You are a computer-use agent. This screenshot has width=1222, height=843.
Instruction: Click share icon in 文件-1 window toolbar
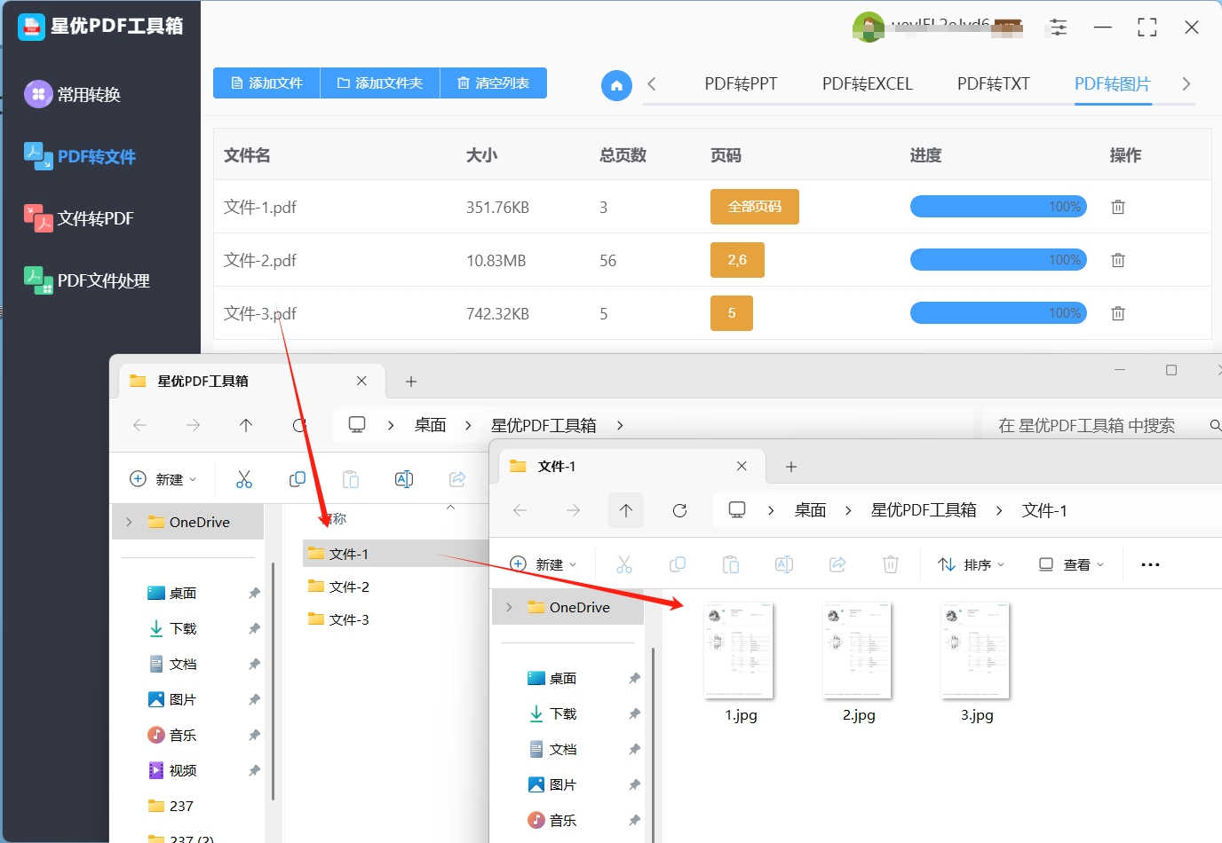[837, 564]
